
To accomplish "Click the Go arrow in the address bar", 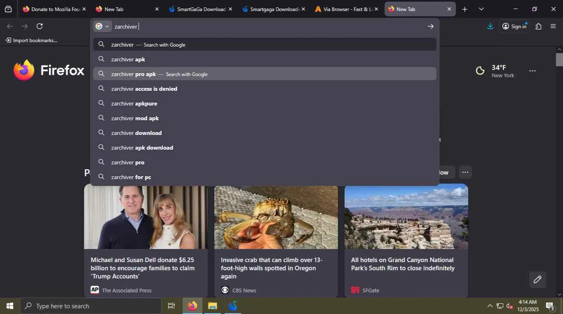I will click(x=430, y=26).
